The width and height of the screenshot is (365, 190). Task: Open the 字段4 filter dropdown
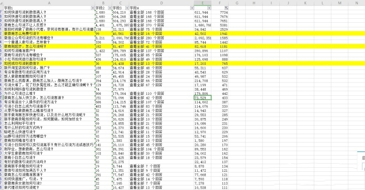[x=192, y=8]
